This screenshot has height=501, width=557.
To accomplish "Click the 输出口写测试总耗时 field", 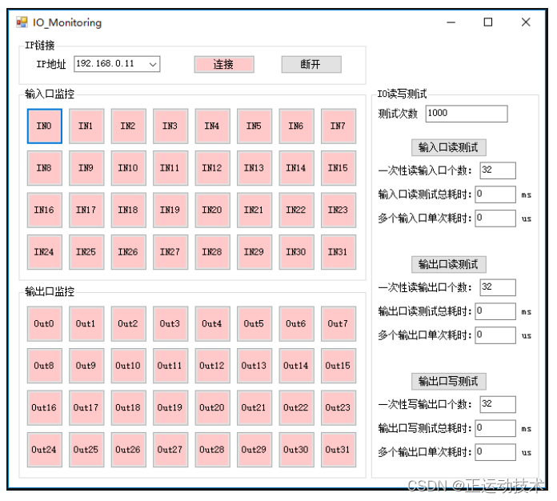I will point(495,428).
